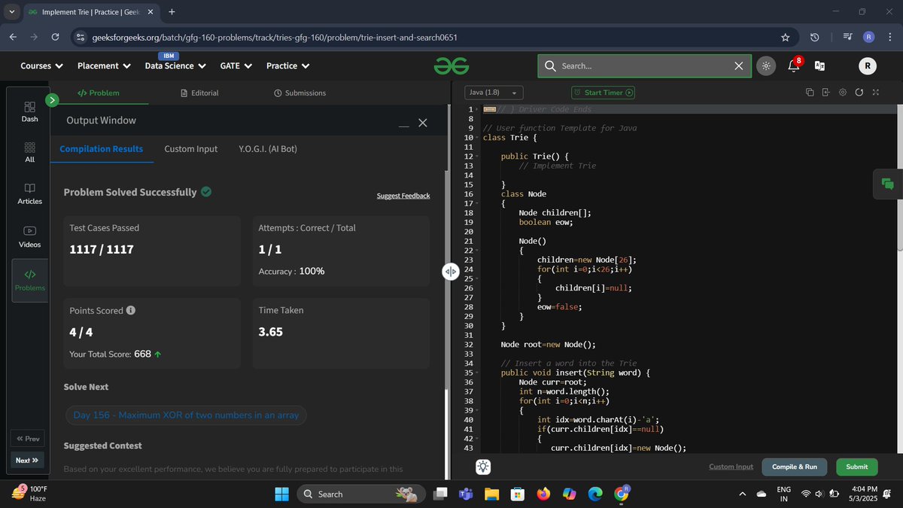
Task: Open the language translate icon
Action: click(x=819, y=66)
